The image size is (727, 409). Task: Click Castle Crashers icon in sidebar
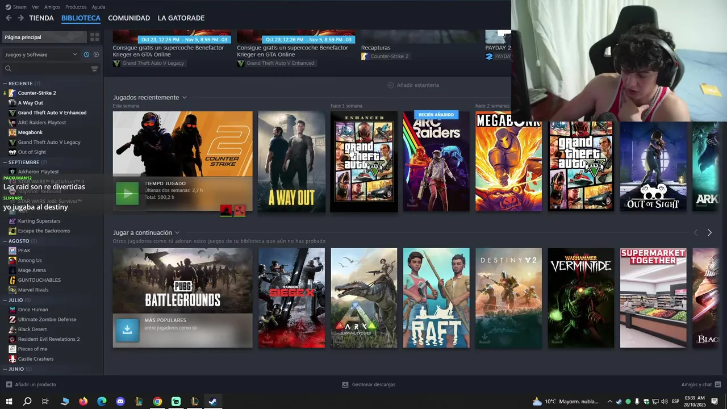[x=12, y=359]
